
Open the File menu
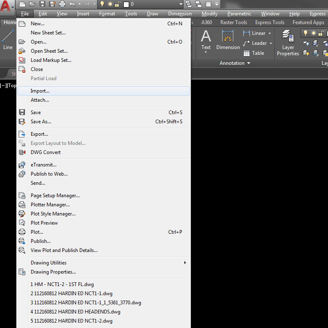click(x=25, y=14)
